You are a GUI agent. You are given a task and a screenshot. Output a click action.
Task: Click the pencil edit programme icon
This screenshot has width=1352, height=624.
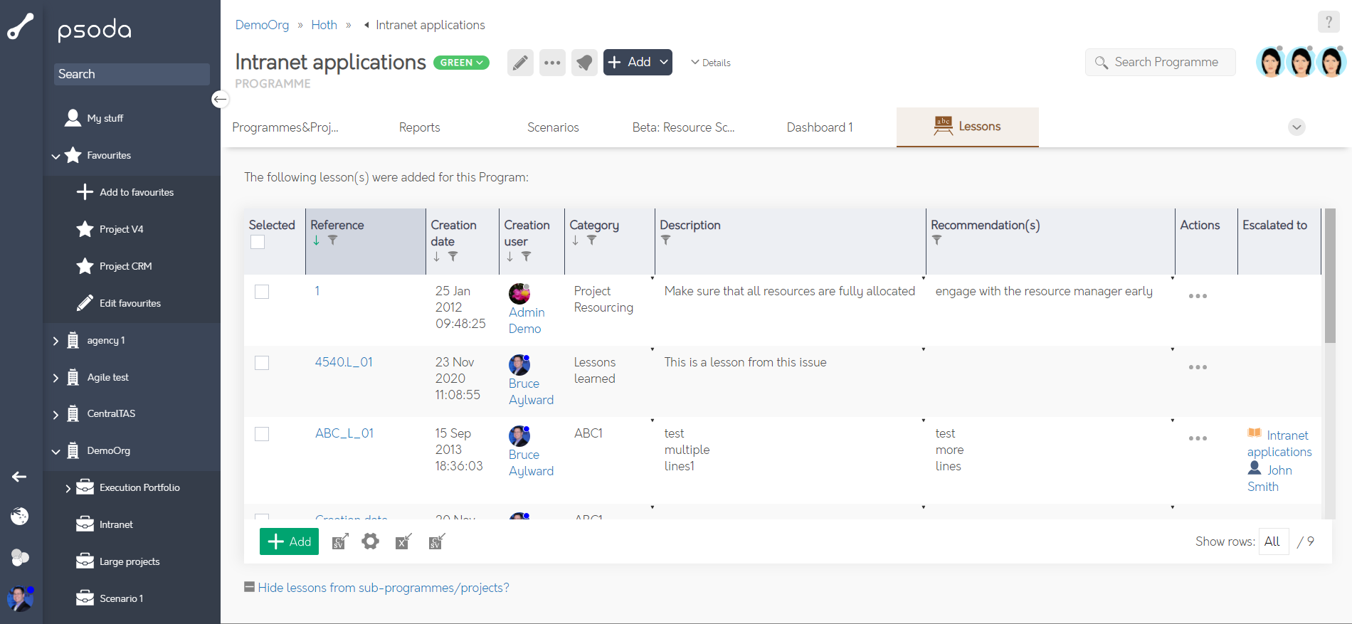[520, 63]
